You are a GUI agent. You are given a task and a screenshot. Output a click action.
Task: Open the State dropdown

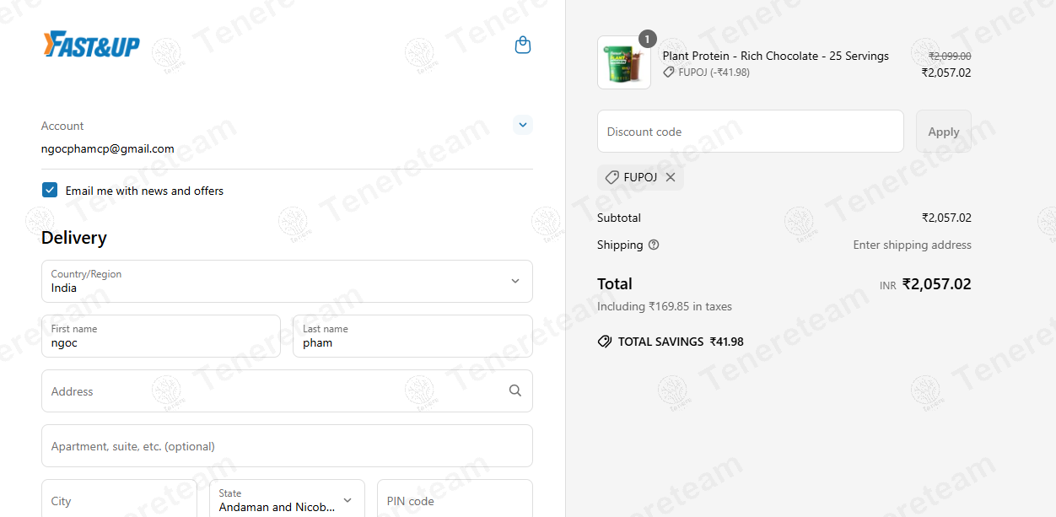[287, 500]
